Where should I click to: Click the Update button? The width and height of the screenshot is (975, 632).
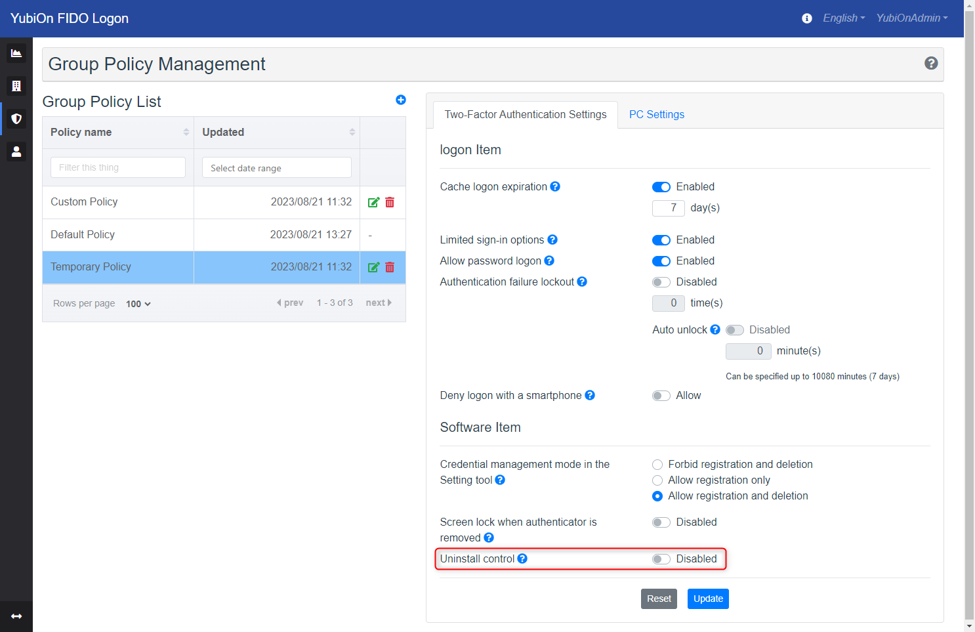click(708, 599)
